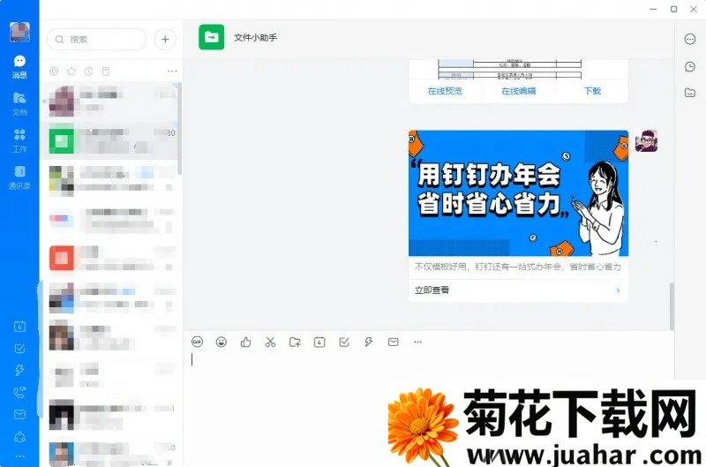Image resolution: width=706 pixels, height=467 pixels.
Task: Click 下载 to download the file
Action: click(592, 91)
